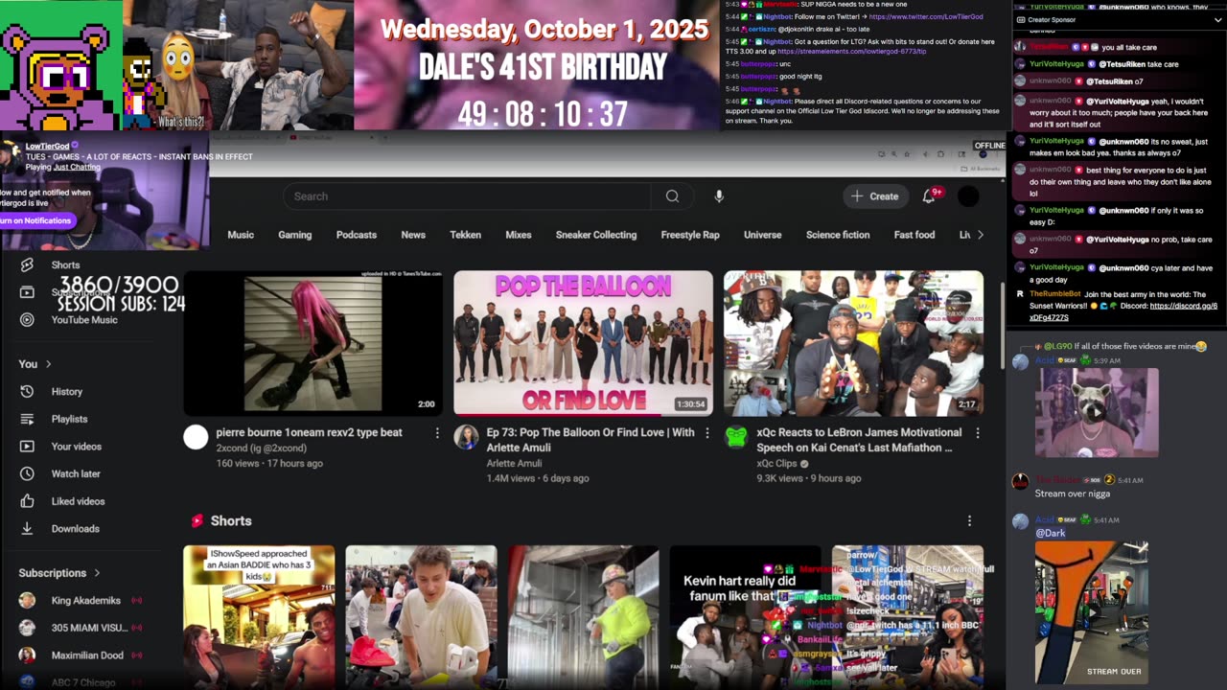Click the xQc Clips channel avatar
Image resolution: width=1227 pixels, height=690 pixels.
pyautogui.click(x=736, y=437)
